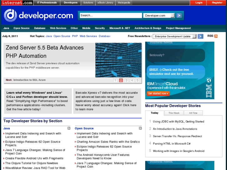Open the Project Management navigation menu
This screenshot has width=227, height=170.
(x=178, y=28)
